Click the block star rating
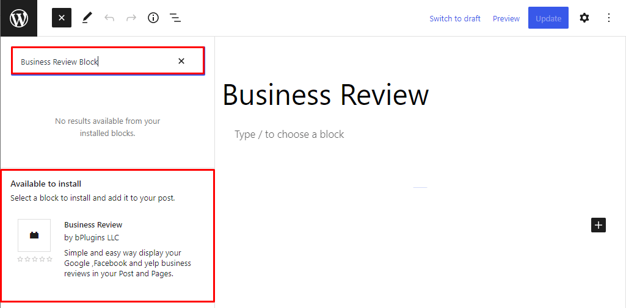Viewport: 626px width, 308px height. click(x=35, y=259)
